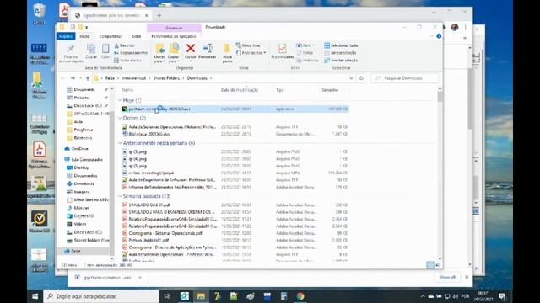Click Editar in the Abrir group
This screenshot has width=540, height=303.
305,52
